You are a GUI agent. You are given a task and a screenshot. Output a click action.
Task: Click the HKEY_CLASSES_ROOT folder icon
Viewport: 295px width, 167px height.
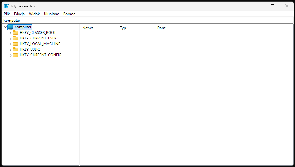[x=16, y=33]
